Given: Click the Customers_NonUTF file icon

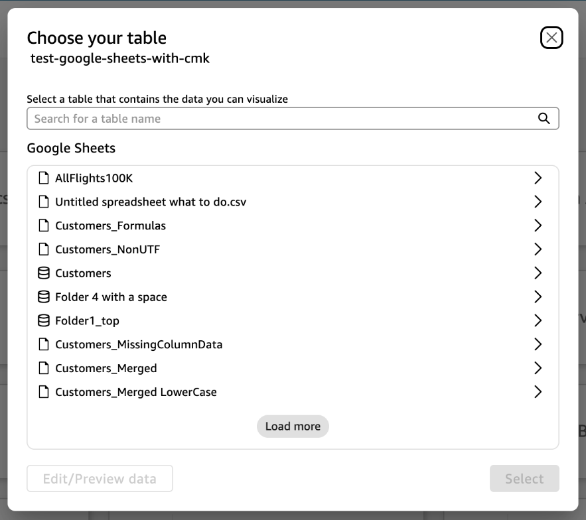Looking at the screenshot, I should click(x=44, y=249).
